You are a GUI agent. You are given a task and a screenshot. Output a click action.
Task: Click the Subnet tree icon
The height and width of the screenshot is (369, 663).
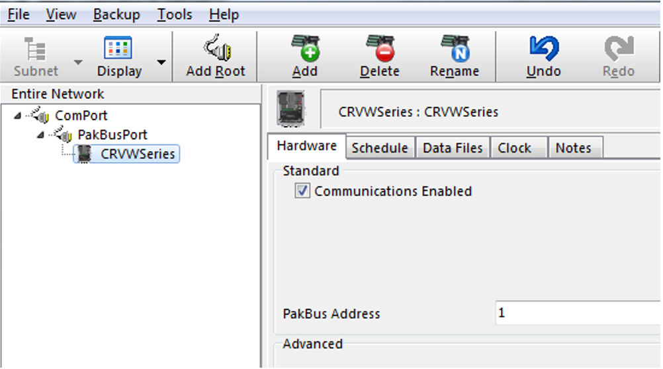pos(36,49)
